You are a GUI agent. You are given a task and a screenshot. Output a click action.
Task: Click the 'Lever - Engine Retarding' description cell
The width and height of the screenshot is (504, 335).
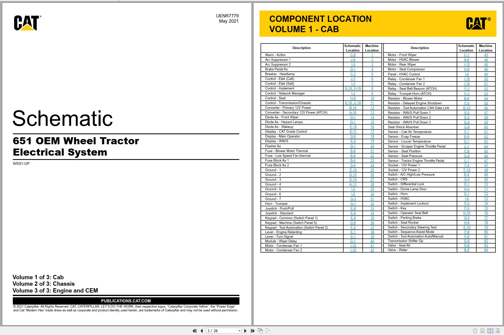302,232
